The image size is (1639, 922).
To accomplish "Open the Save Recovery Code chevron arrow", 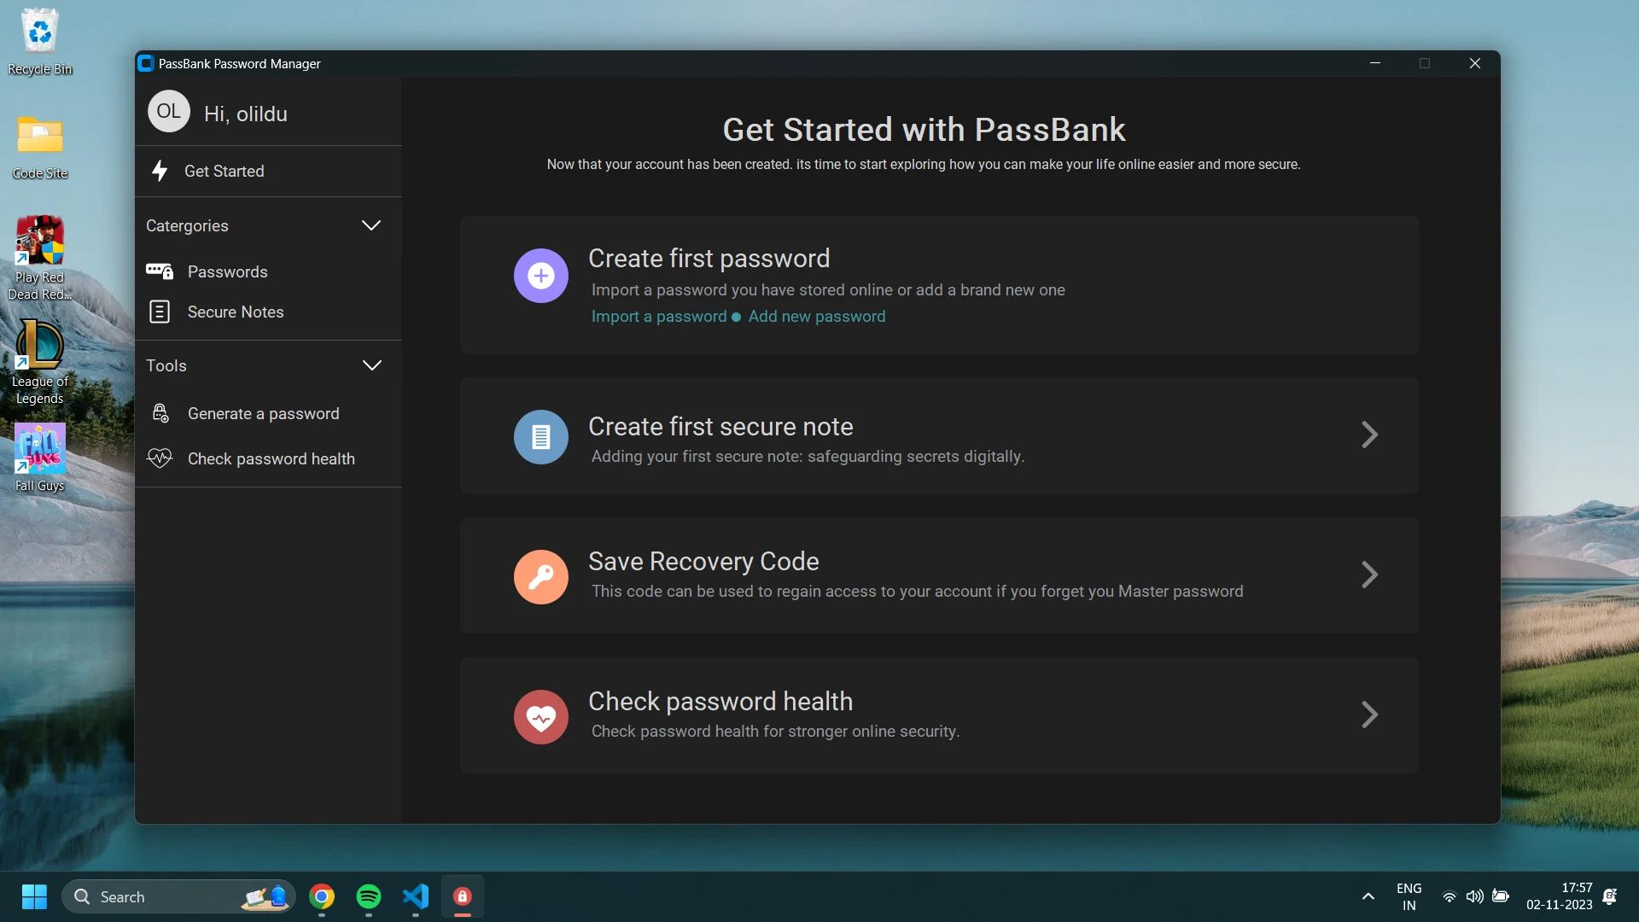I will [1369, 575].
